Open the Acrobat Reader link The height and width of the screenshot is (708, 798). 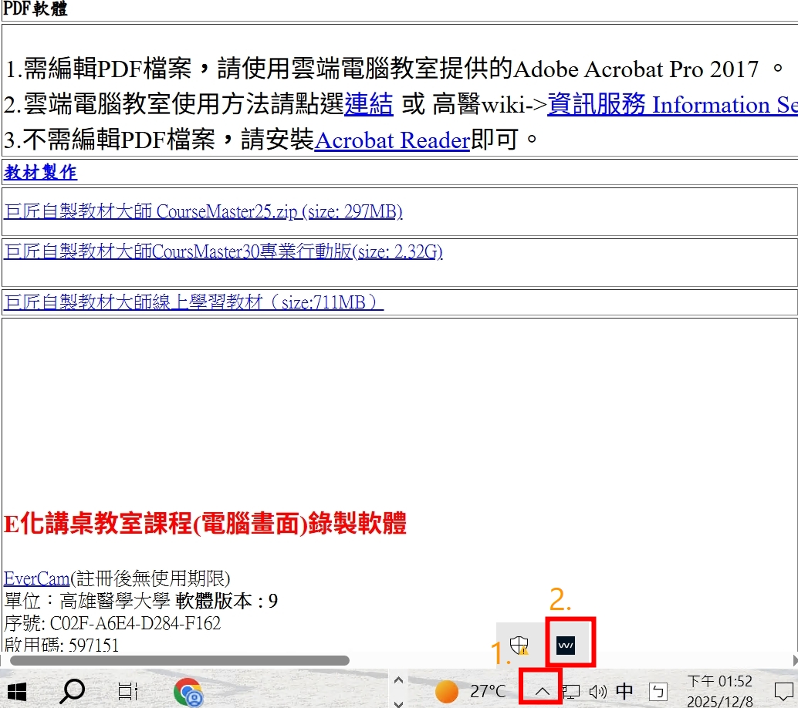pyautogui.click(x=391, y=140)
